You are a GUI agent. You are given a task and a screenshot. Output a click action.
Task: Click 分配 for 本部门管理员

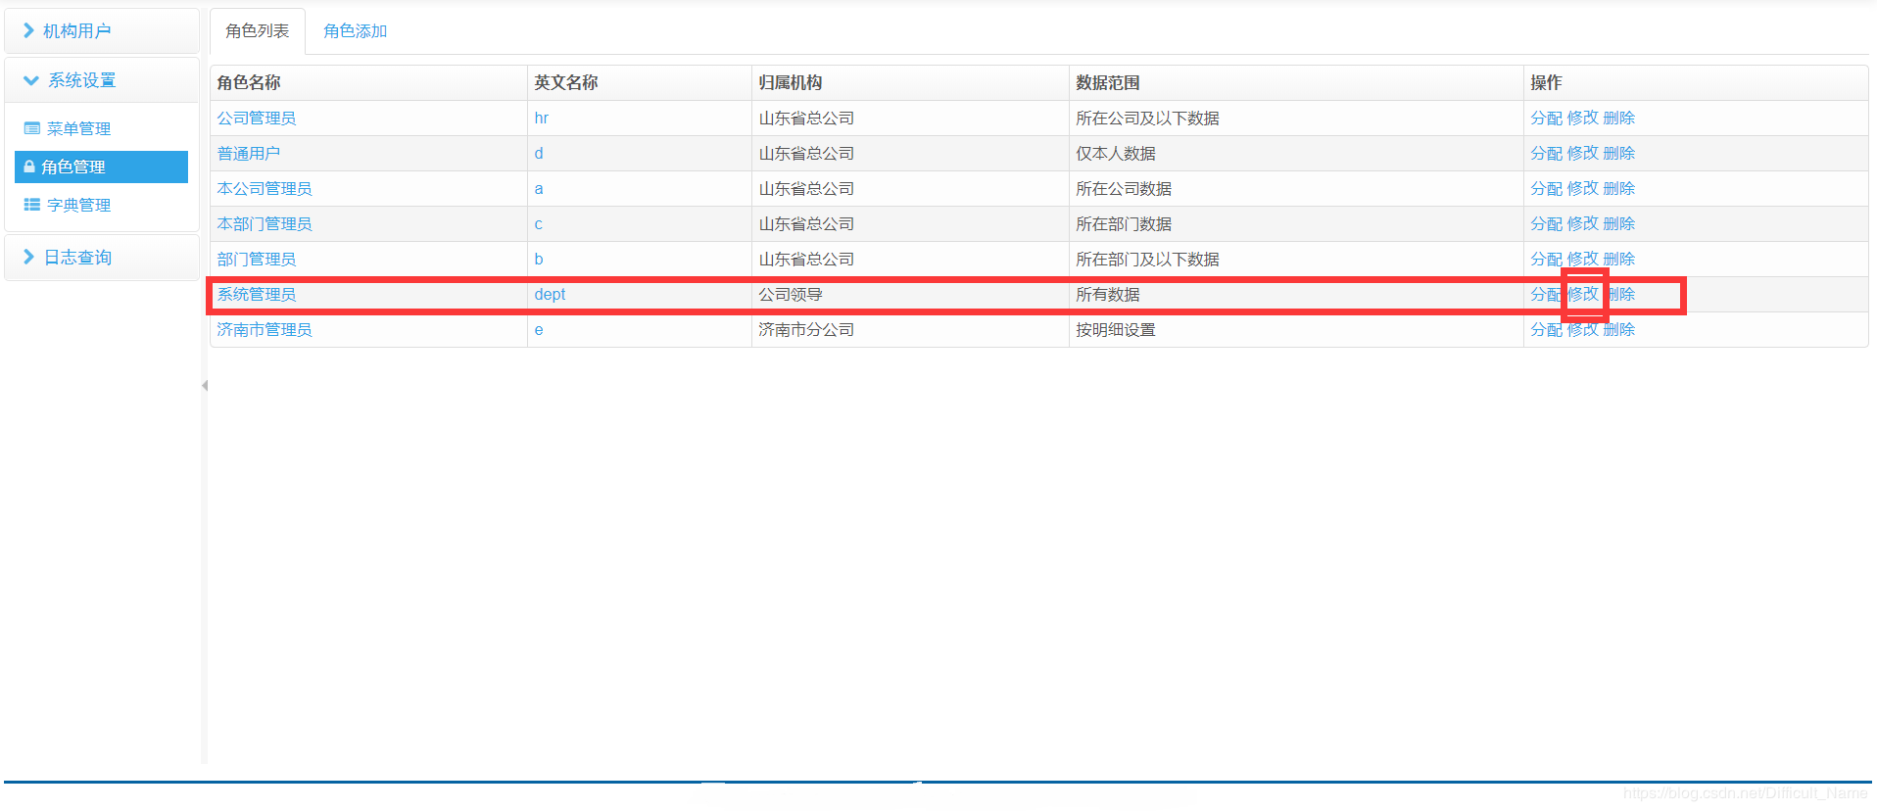click(1547, 223)
